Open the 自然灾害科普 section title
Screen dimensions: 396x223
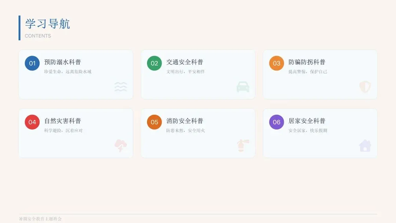63,121
